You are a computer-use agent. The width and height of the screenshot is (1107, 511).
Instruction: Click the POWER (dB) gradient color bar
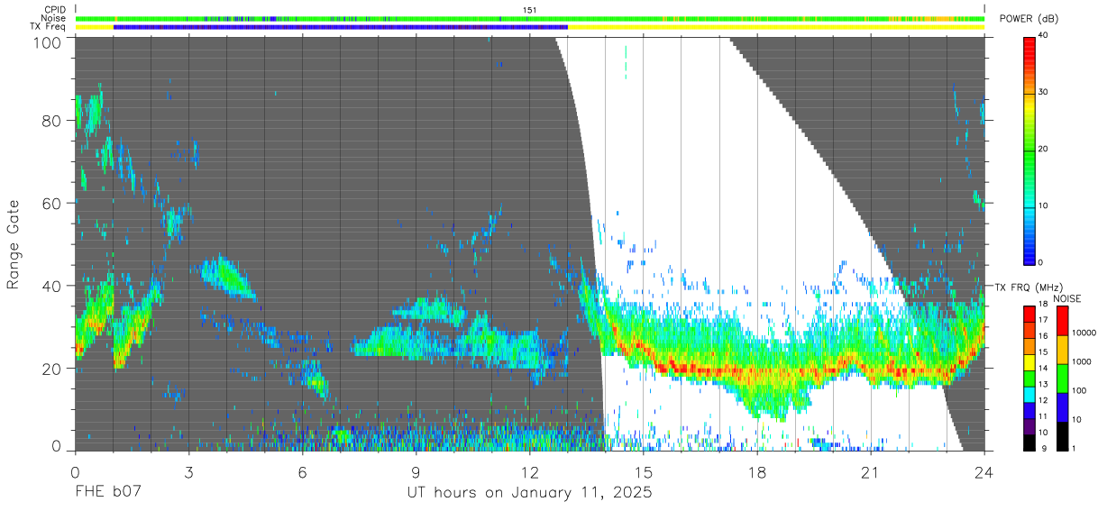[1029, 150]
